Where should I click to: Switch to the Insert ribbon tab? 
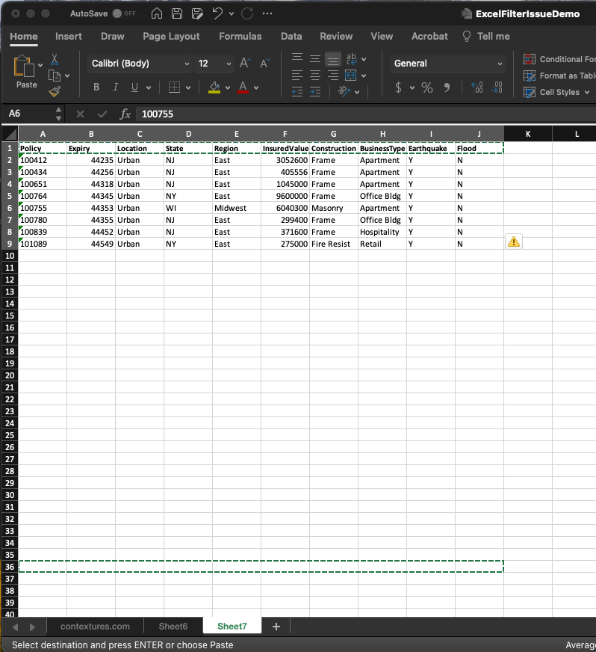coord(69,36)
